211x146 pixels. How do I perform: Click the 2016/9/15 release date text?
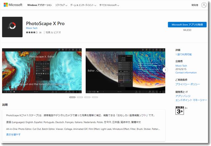181,69
